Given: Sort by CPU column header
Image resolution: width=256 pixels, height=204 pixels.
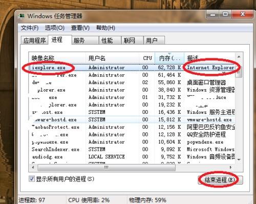Looking at the screenshot, I should (147, 58).
